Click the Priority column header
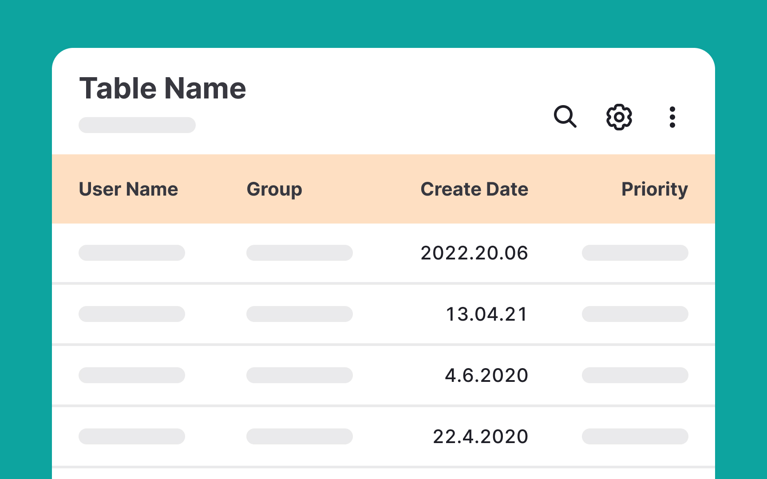This screenshot has width=767, height=479. pos(654,188)
